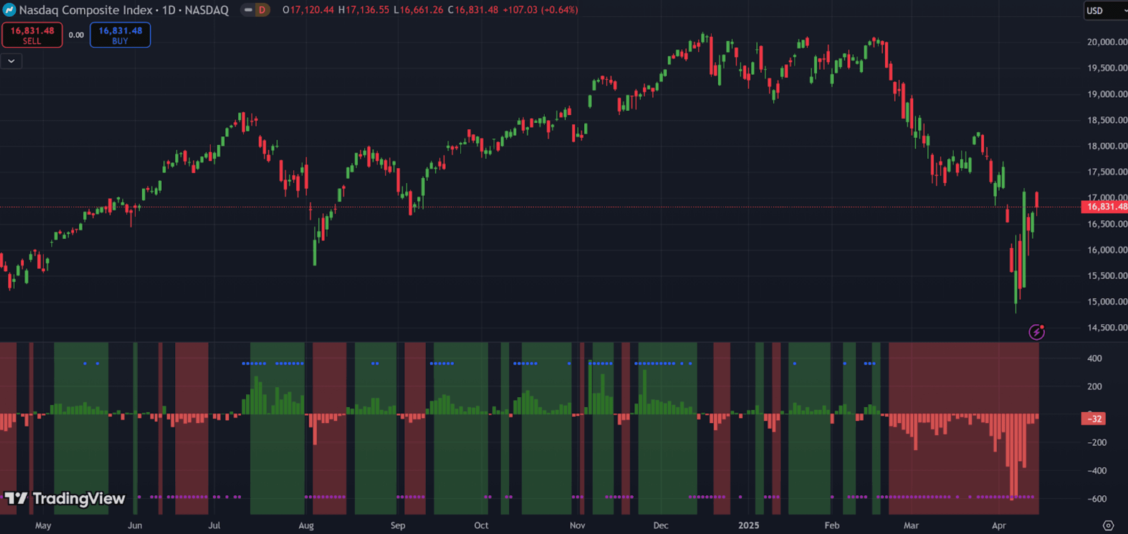
Task: Click the 20,000.00 price scale label
Action: coord(1107,42)
